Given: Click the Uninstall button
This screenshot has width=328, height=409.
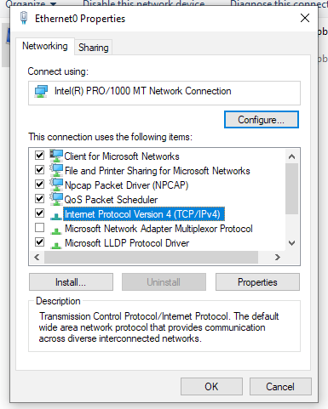Looking at the screenshot, I should point(164,282).
